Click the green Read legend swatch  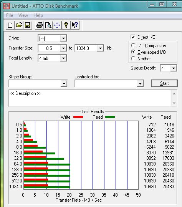click(110, 117)
